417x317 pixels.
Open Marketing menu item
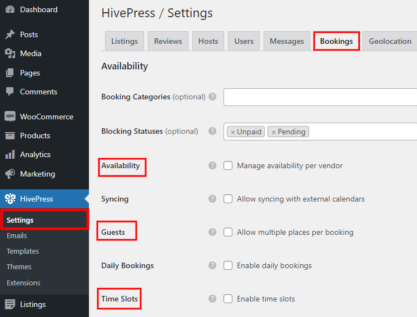point(44,174)
